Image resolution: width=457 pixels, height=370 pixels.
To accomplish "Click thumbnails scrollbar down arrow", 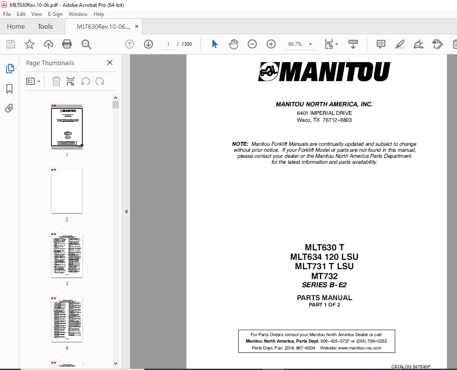I will click(x=115, y=363).
